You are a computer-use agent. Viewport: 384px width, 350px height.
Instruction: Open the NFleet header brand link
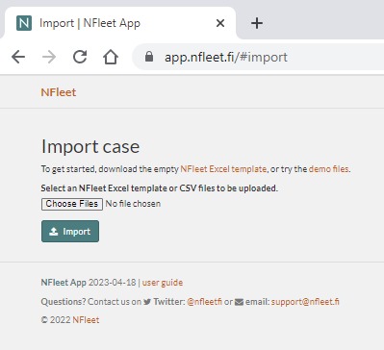(59, 92)
